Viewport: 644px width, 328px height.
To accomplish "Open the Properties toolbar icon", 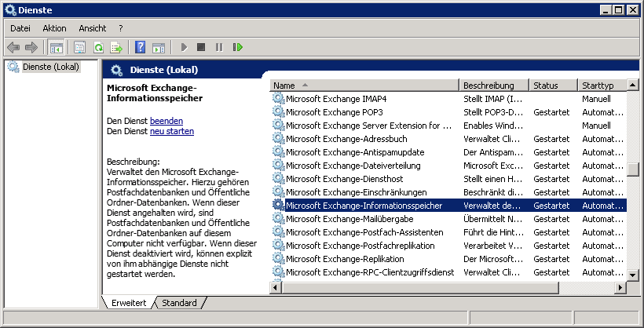I will [x=80, y=48].
